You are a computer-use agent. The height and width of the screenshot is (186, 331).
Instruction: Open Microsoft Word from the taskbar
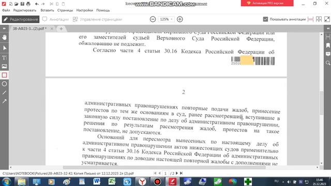point(97,181)
